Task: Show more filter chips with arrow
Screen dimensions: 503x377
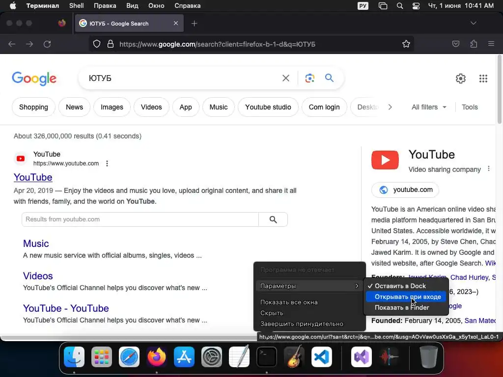Action: pos(390,107)
